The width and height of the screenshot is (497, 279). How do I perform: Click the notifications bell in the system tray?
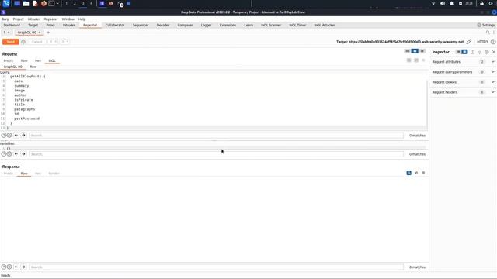451,3
